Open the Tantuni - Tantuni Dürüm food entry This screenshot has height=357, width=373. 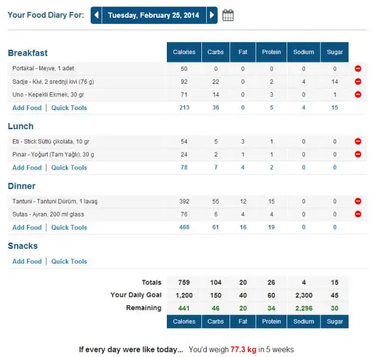point(55,201)
